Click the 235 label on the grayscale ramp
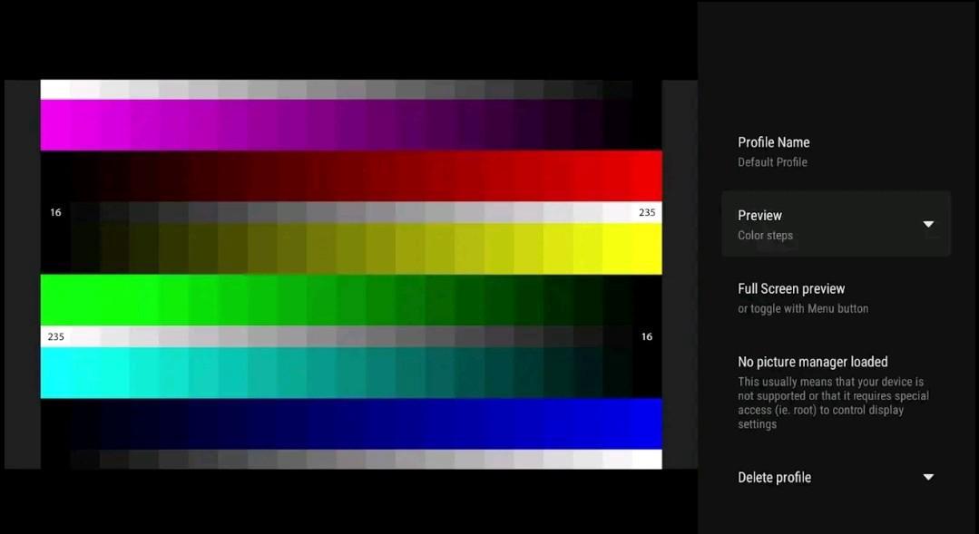This screenshot has width=979, height=534. point(646,211)
